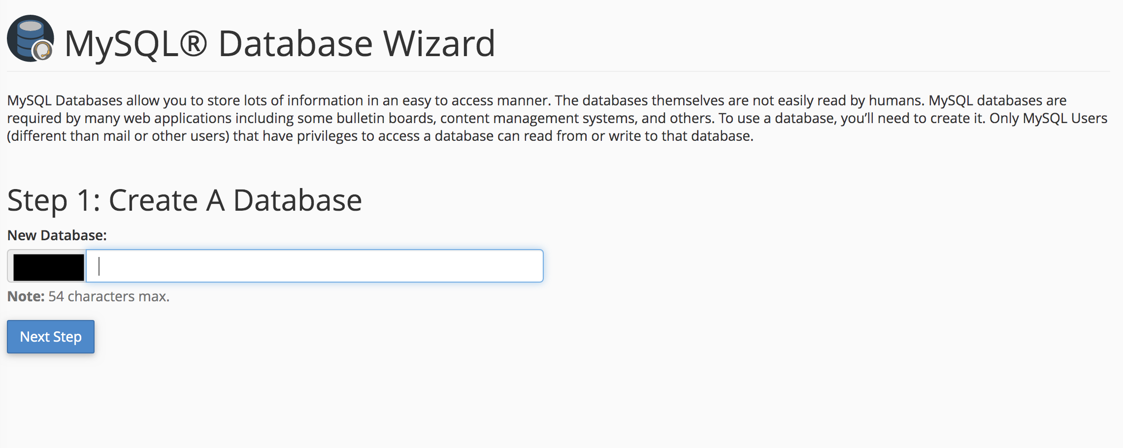Click the word Database in Step 1 heading

pyautogui.click(x=297, y=200)
